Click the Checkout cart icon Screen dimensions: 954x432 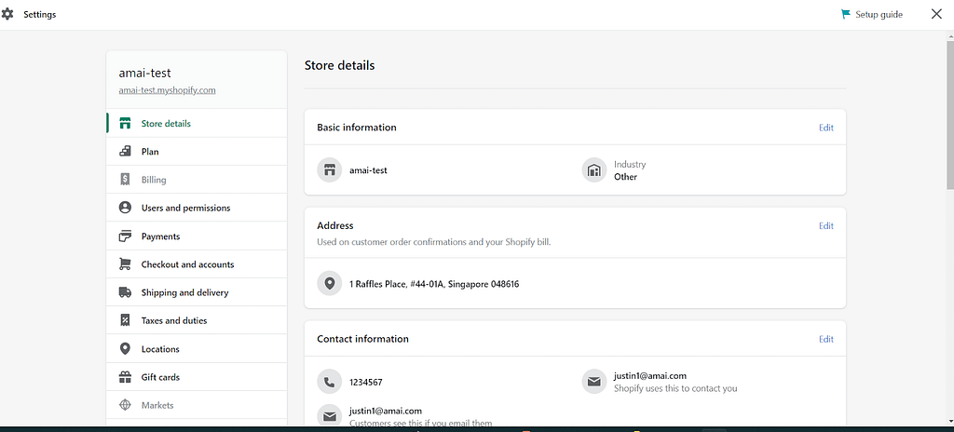pos(125,264)
